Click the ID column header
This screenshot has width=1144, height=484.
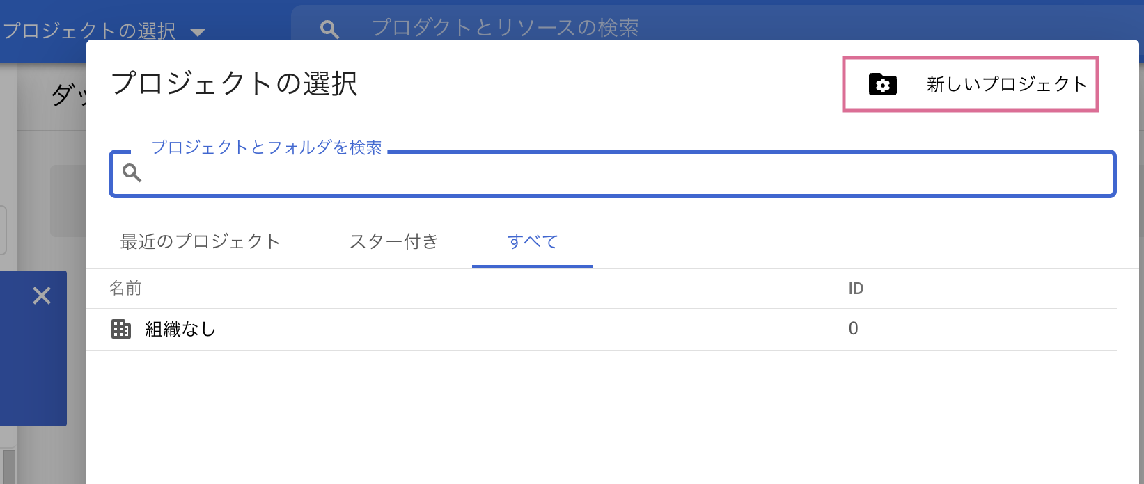coord(855,289)
